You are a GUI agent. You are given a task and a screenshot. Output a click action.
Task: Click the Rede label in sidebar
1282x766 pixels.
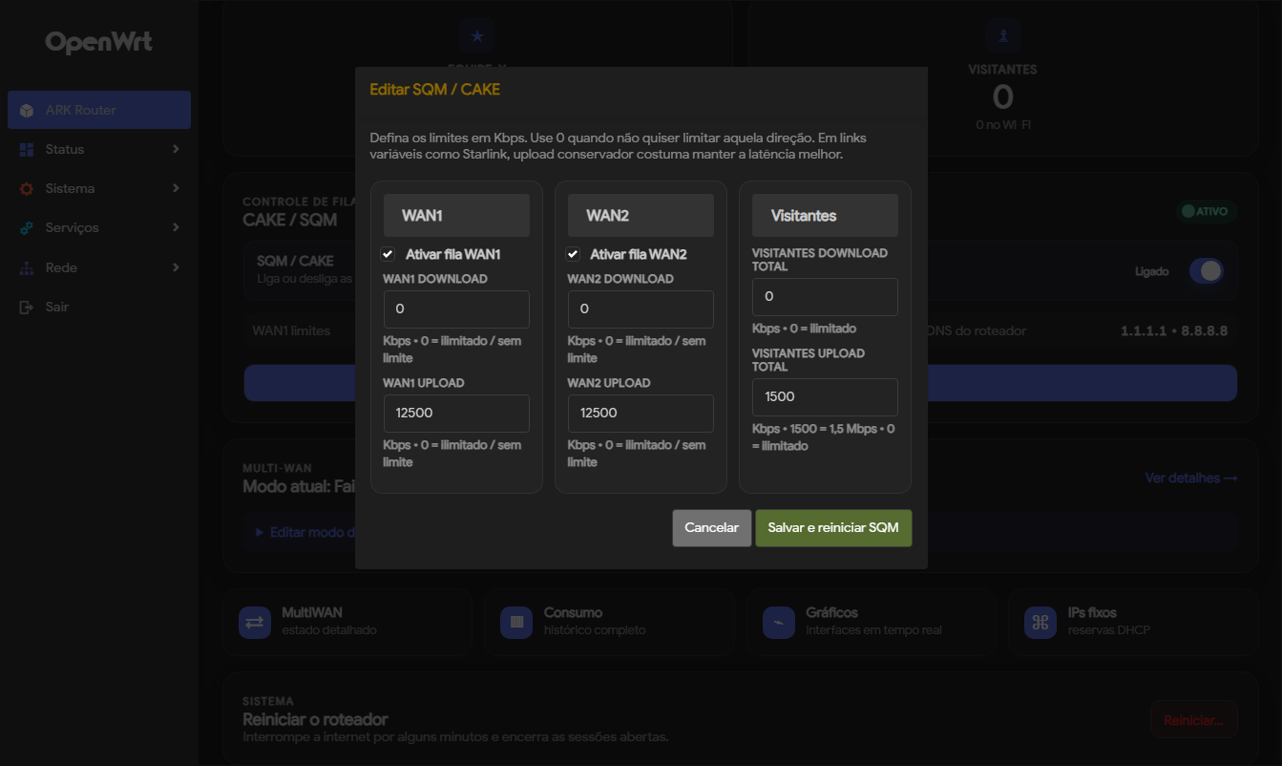click(61, 267)
